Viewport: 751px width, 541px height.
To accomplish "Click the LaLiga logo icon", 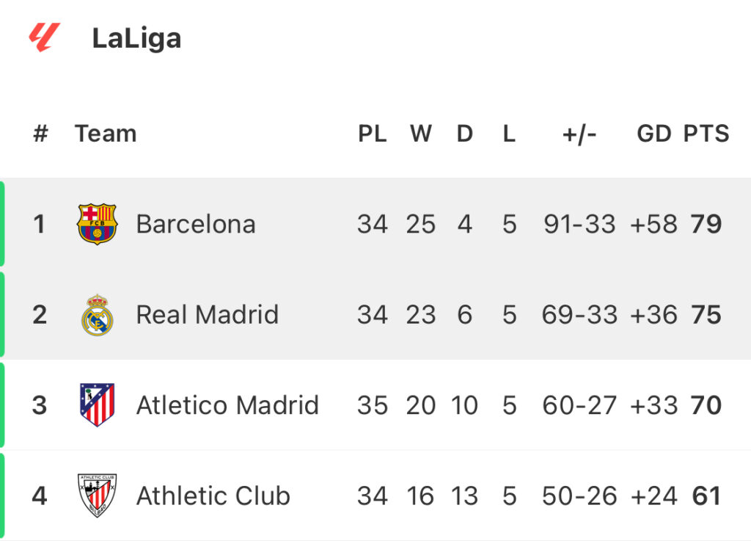I will point(45,37).
